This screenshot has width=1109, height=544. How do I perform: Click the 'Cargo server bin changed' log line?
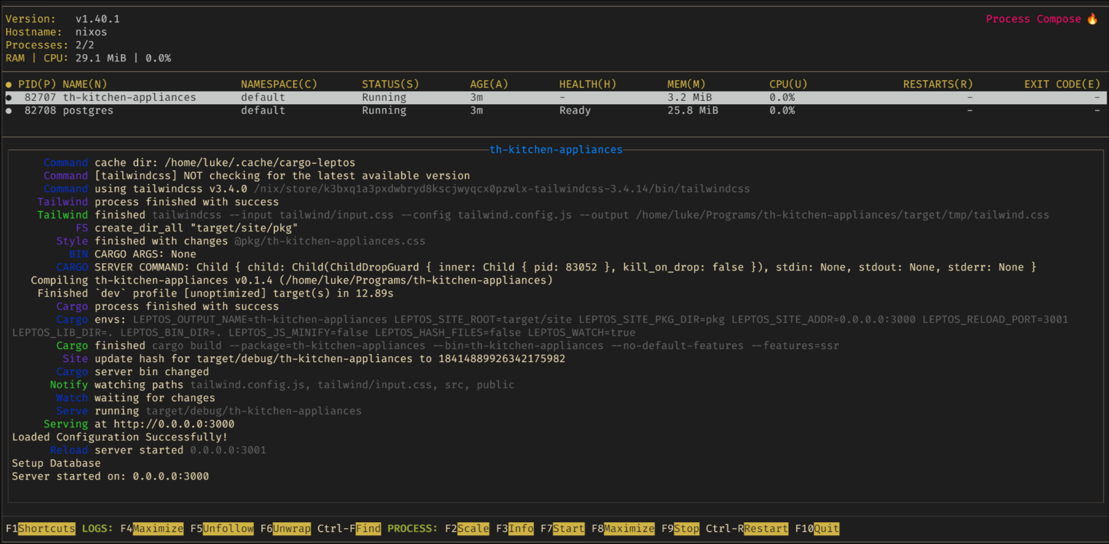133,371
